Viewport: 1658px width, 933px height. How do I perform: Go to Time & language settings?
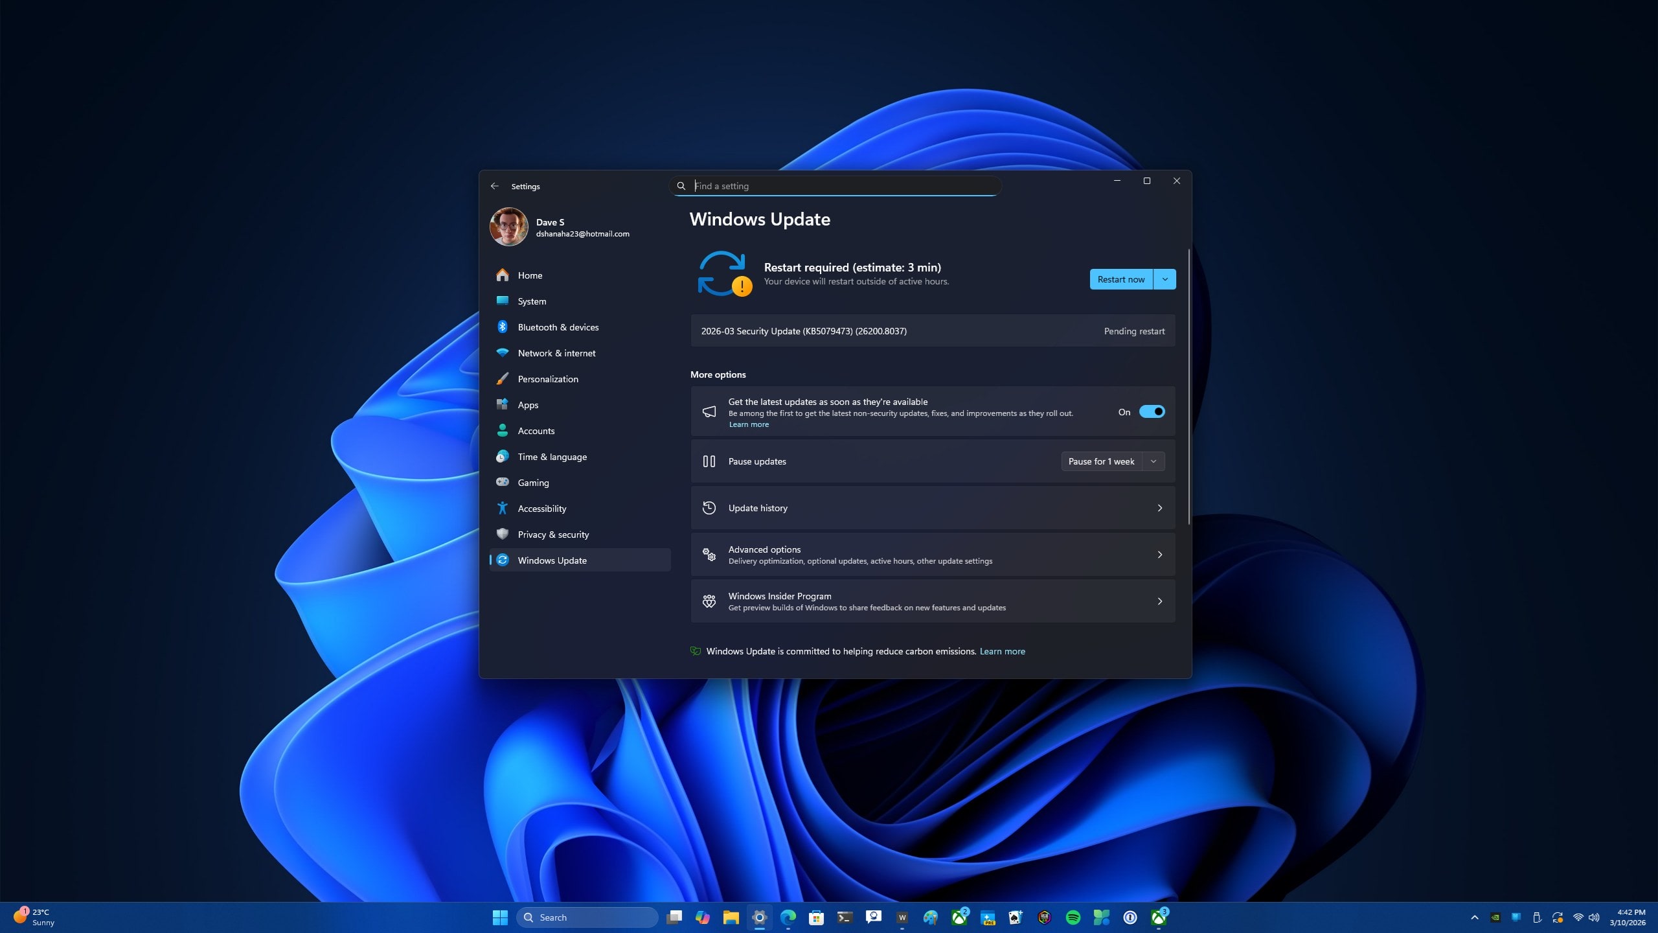coord(551,456)
